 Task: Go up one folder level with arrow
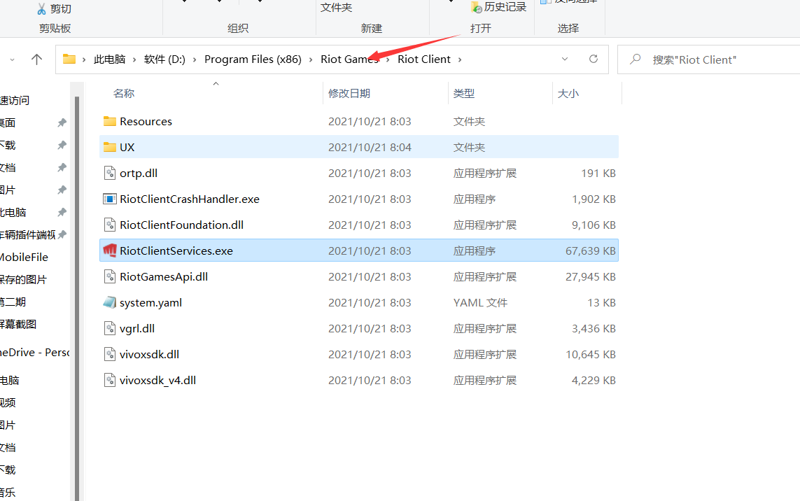[x=36, y=59]
